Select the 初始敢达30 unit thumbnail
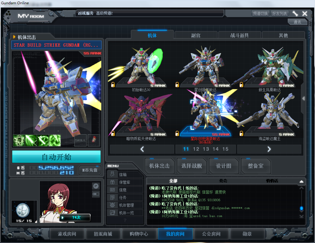Image resolution: width=315 pixels, height=243 pixels. pos(140,67)
